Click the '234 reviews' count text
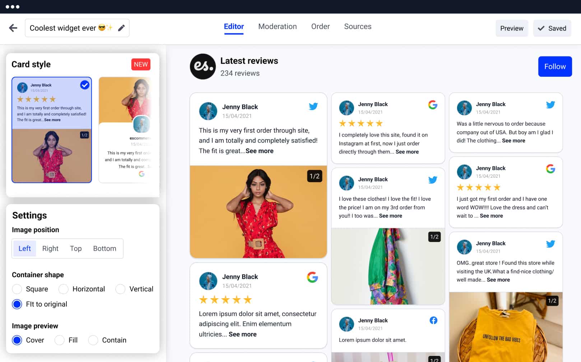Viewport: 581px width, 362px height. [x=240, y=73]
